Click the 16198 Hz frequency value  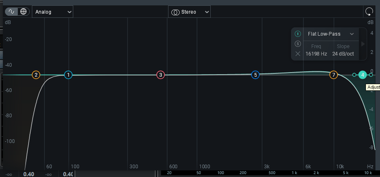pos(316,54)
